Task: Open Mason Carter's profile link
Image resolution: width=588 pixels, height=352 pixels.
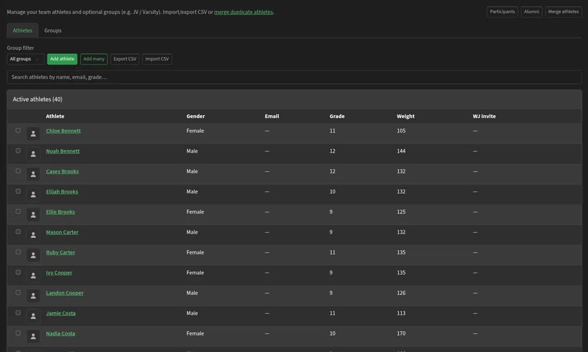Action: coord(62,232)
